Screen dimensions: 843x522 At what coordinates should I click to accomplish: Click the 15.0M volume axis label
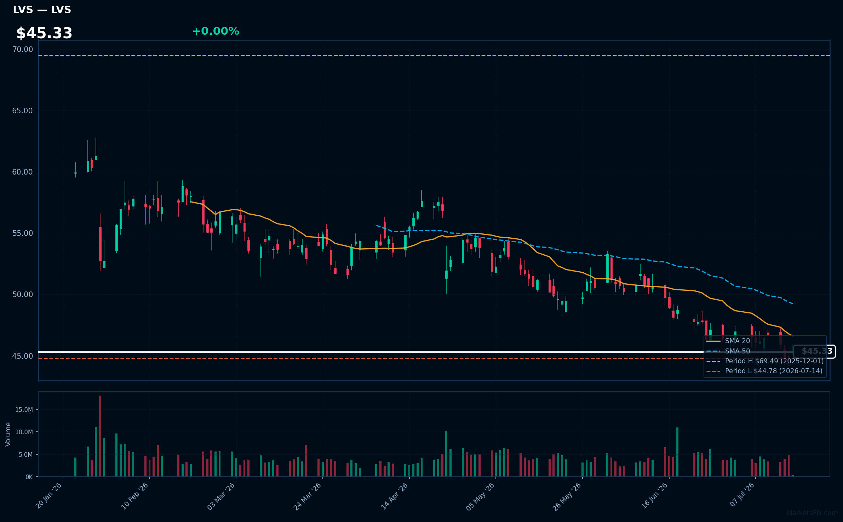pyautogui.click(x=24, y=410)
